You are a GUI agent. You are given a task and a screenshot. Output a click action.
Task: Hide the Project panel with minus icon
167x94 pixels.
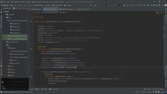point(26,8)
